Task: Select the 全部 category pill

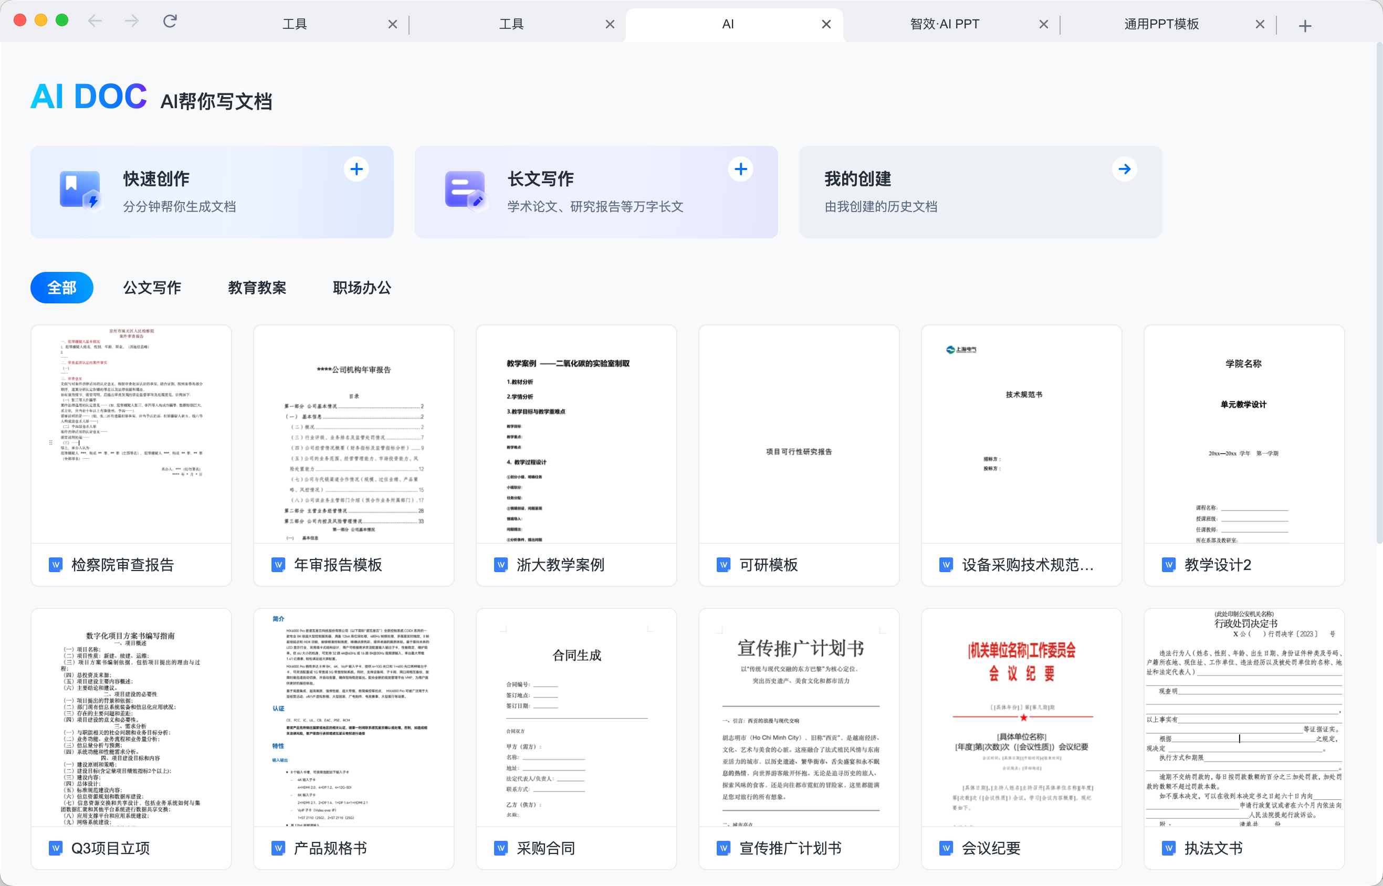Action: pyautogui.click(x=61, y=288)
